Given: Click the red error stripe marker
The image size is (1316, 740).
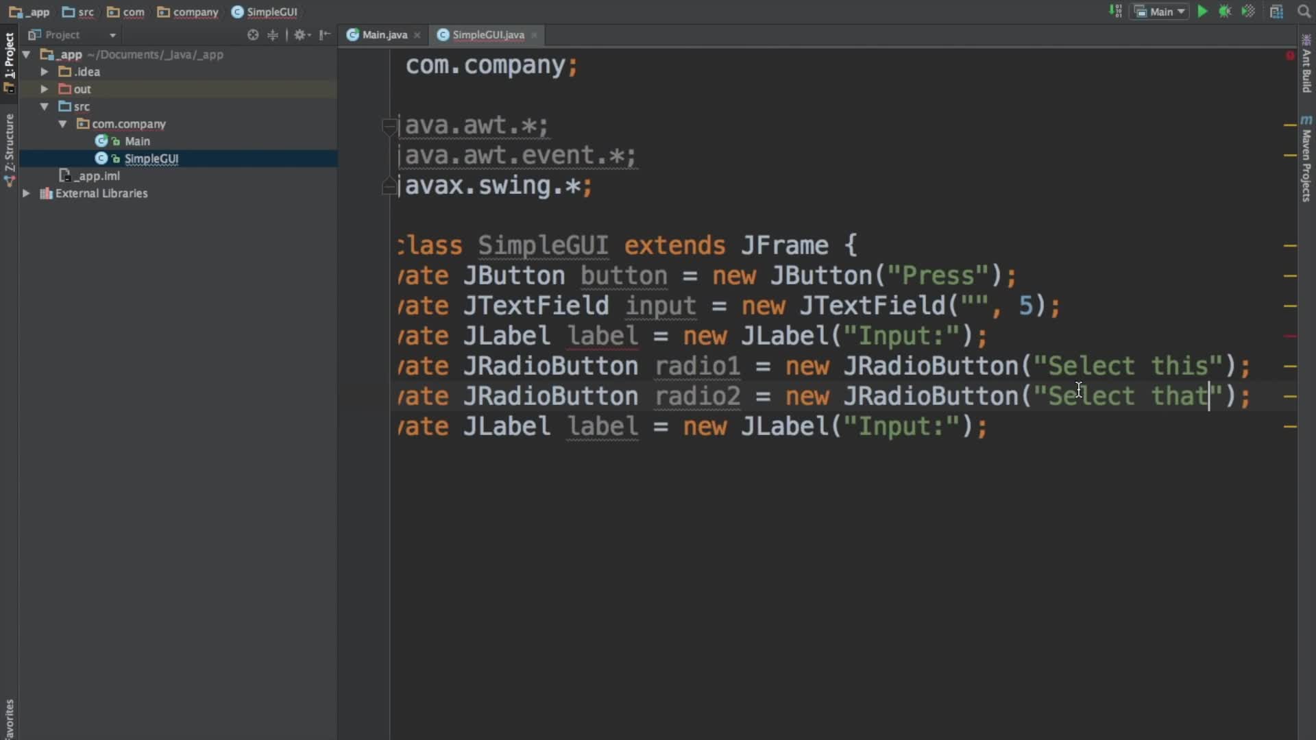Looking at the screenshot, I should point(1290,336).
